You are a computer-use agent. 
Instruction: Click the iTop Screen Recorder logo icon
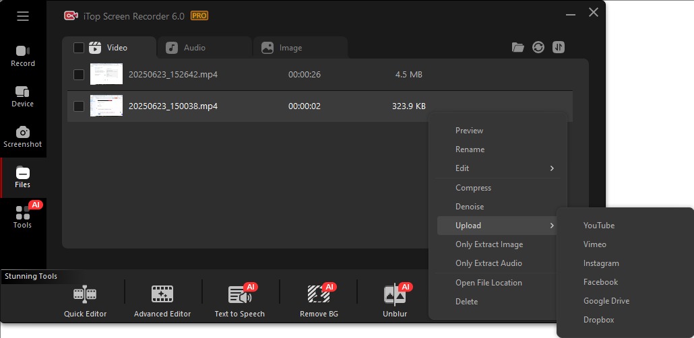click(71, 16)
